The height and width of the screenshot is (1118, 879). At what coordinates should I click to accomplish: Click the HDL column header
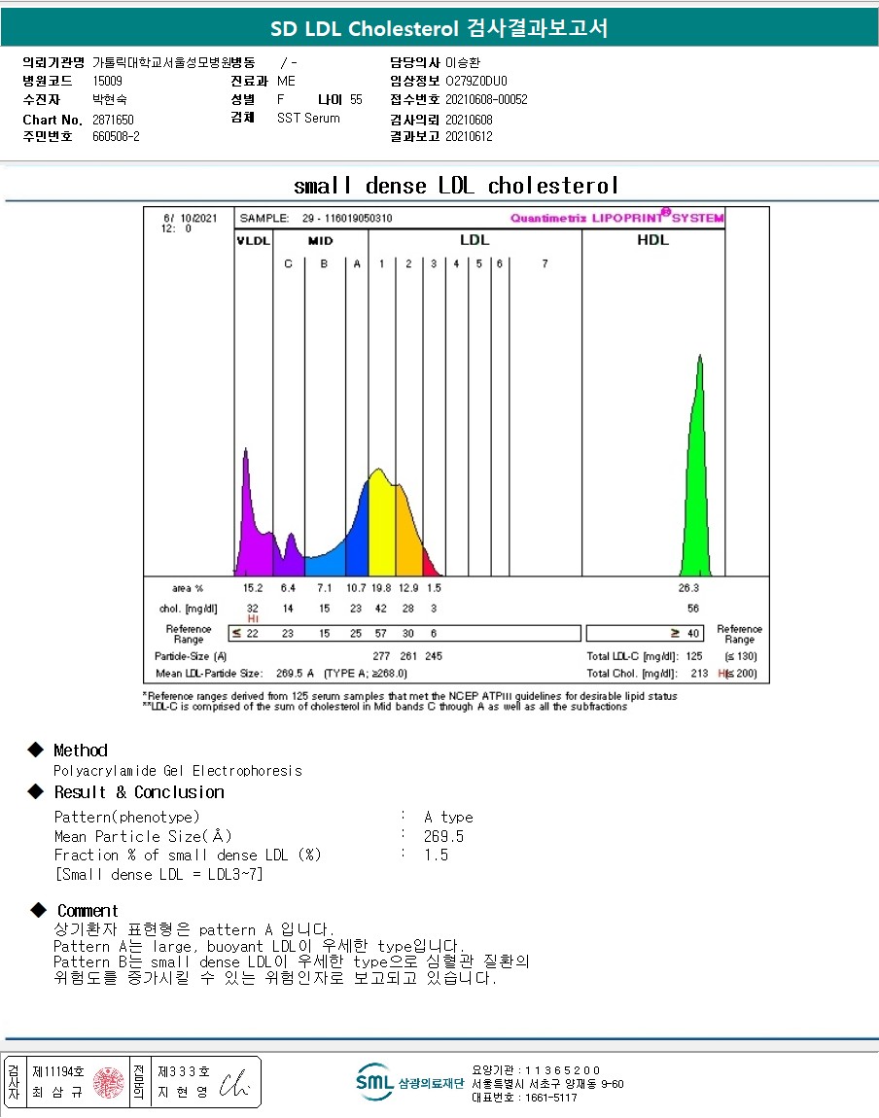(x=652, y=240)
